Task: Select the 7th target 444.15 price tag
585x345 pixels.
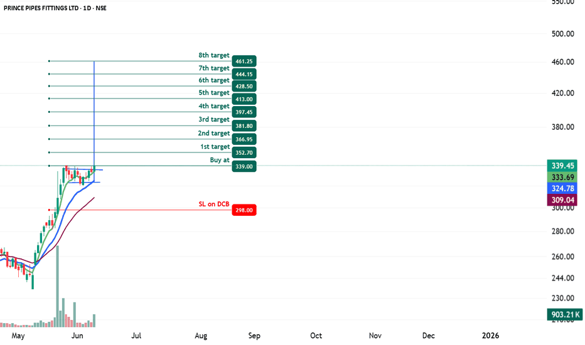Action: [244, 74]
